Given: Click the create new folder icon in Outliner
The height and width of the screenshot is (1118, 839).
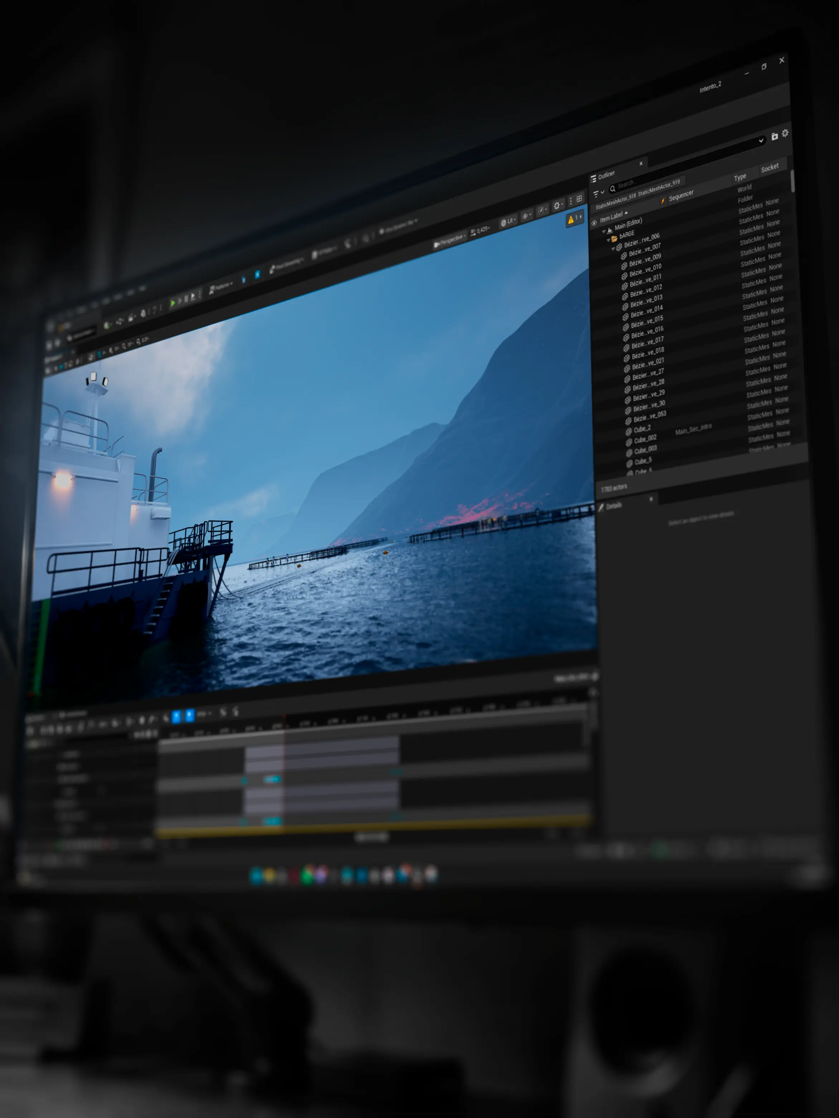Looking at the screenshot, I should click(774, 136).
